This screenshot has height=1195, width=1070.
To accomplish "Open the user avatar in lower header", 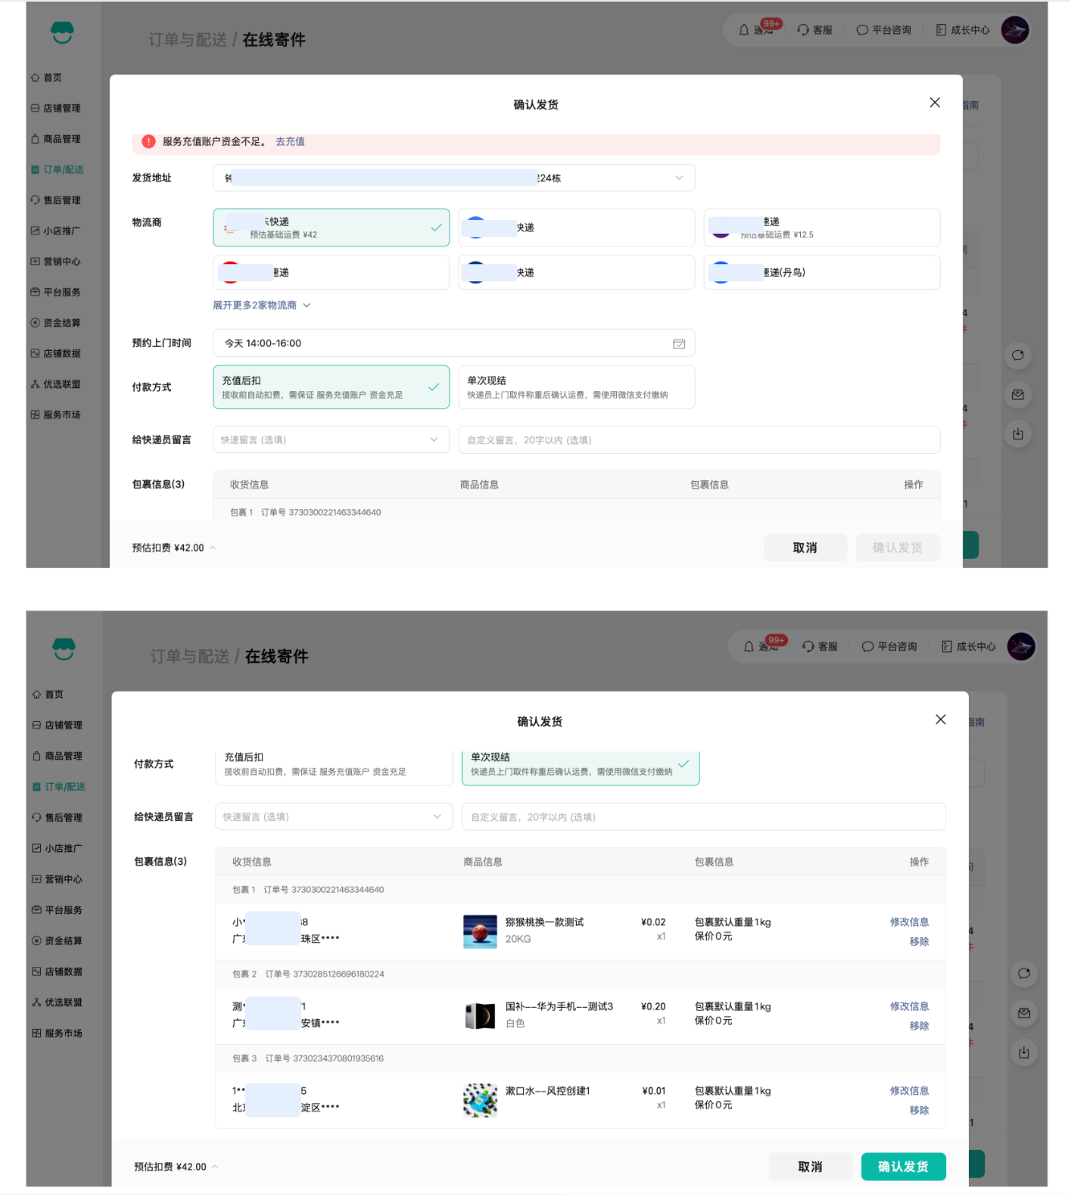I will coord(1021,646).
